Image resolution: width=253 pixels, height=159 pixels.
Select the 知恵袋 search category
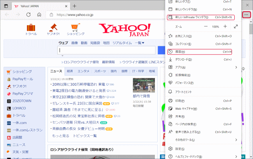point(95,43)
